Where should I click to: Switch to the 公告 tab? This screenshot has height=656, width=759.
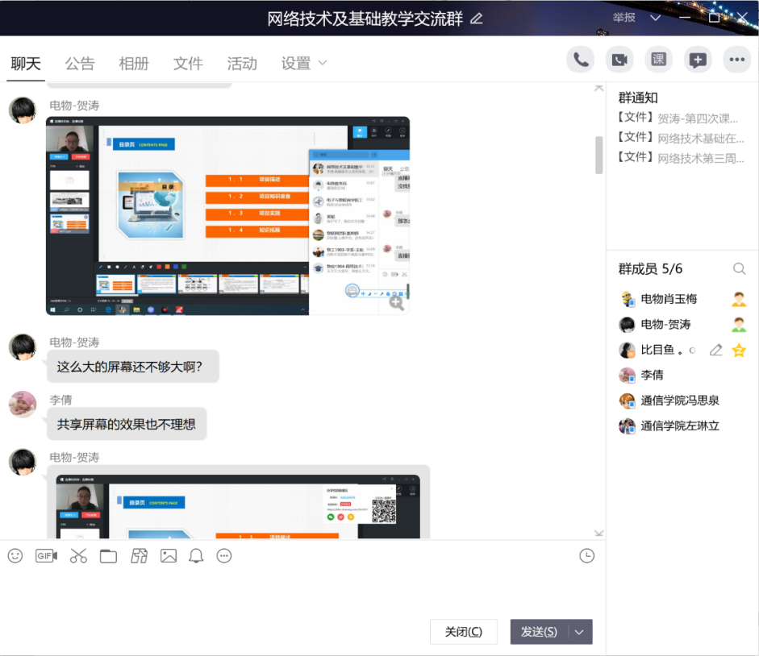point(80,64)
